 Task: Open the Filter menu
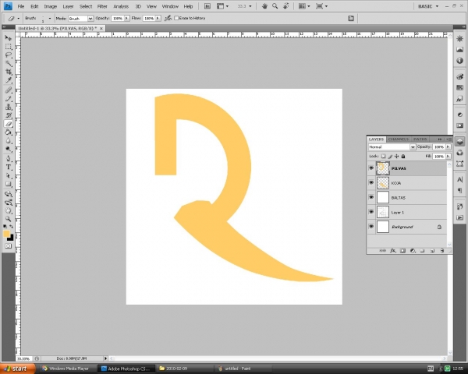pos(102,6)
